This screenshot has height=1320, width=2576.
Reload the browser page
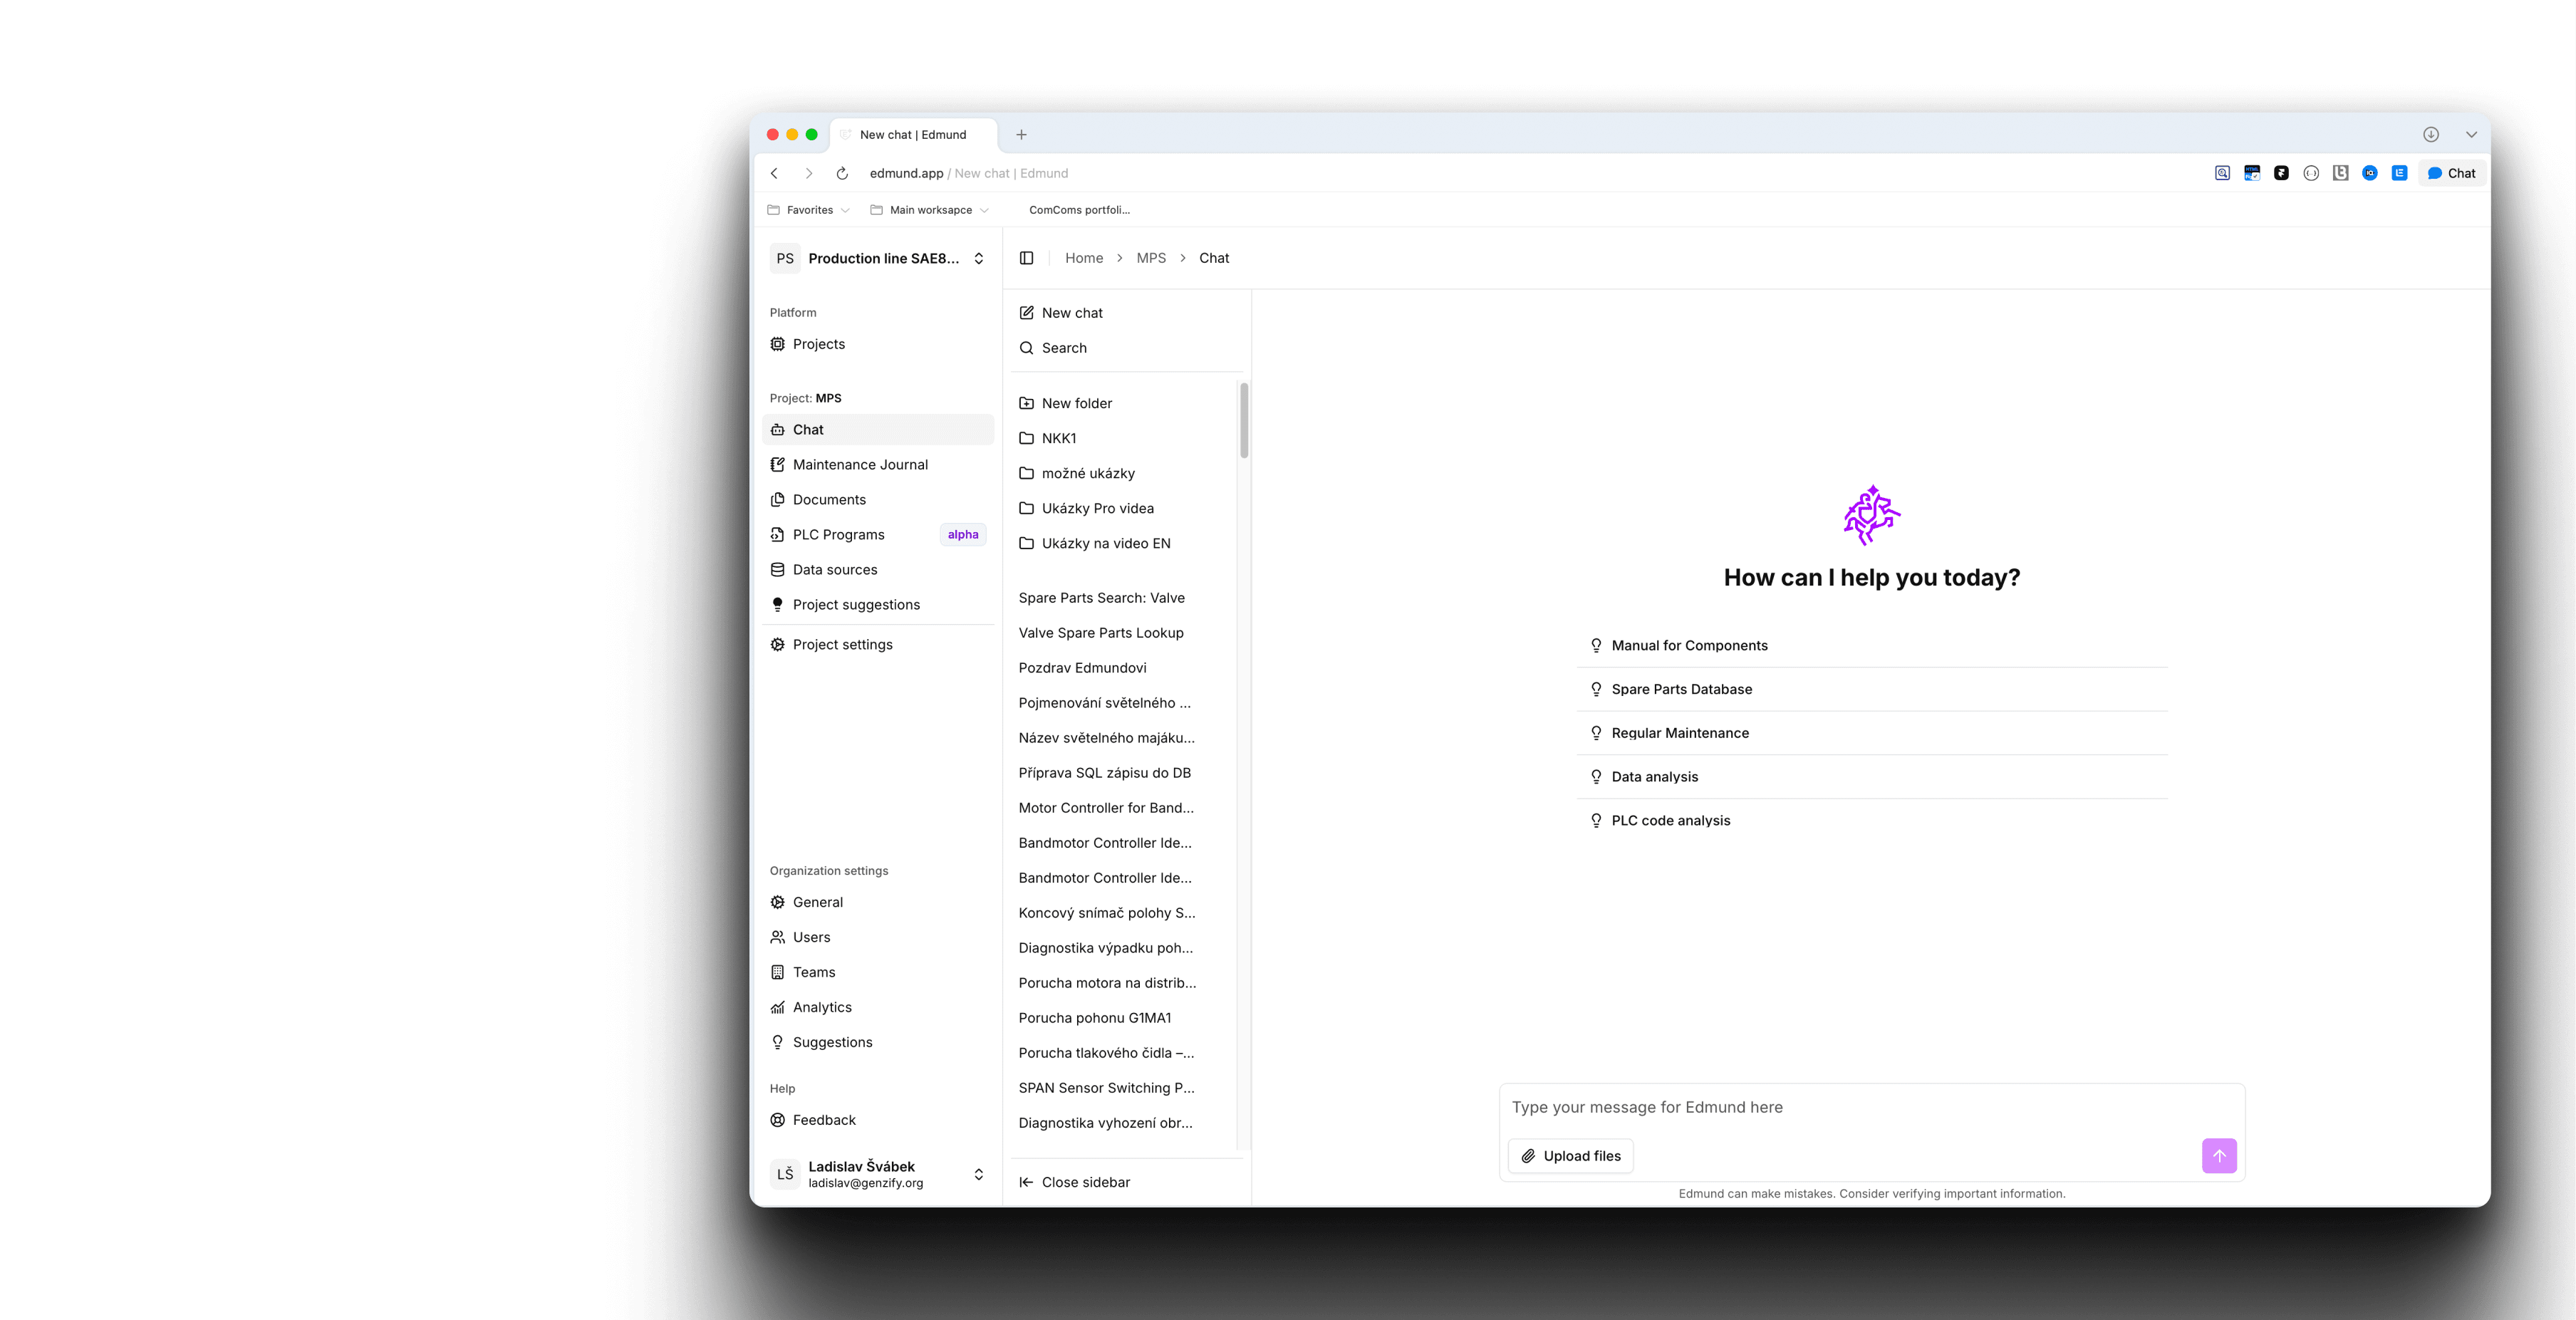[842, 174]
